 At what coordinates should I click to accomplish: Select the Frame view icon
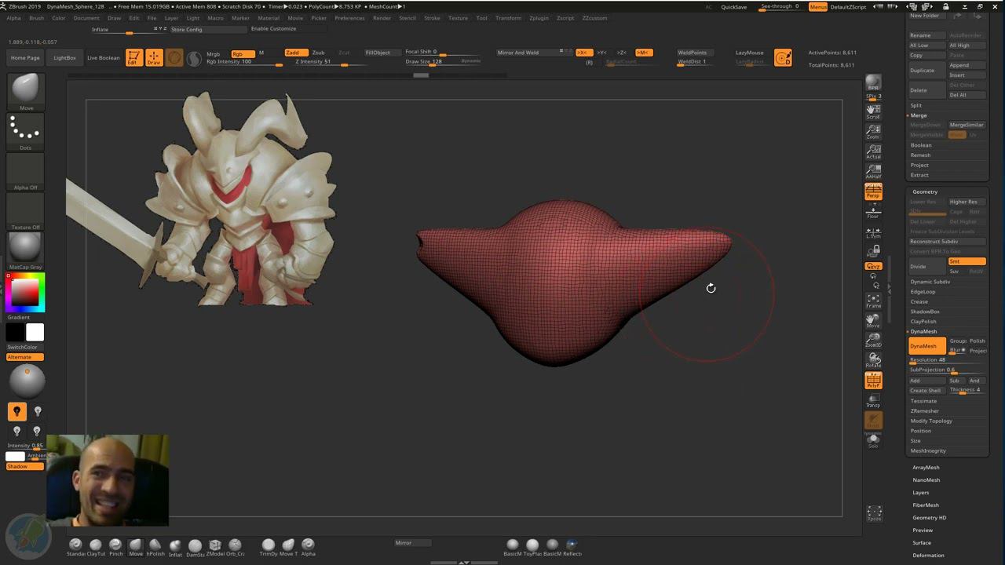point(873,301)
